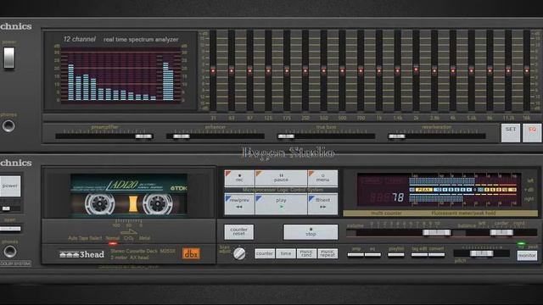Turn the bias adjust knob

239,253
